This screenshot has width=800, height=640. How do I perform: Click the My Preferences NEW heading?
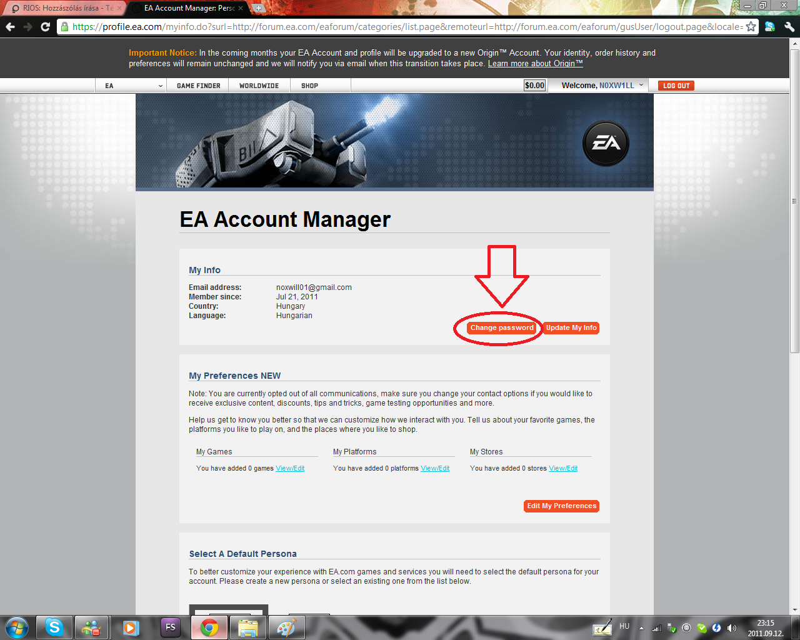click(x=235, y=376)
